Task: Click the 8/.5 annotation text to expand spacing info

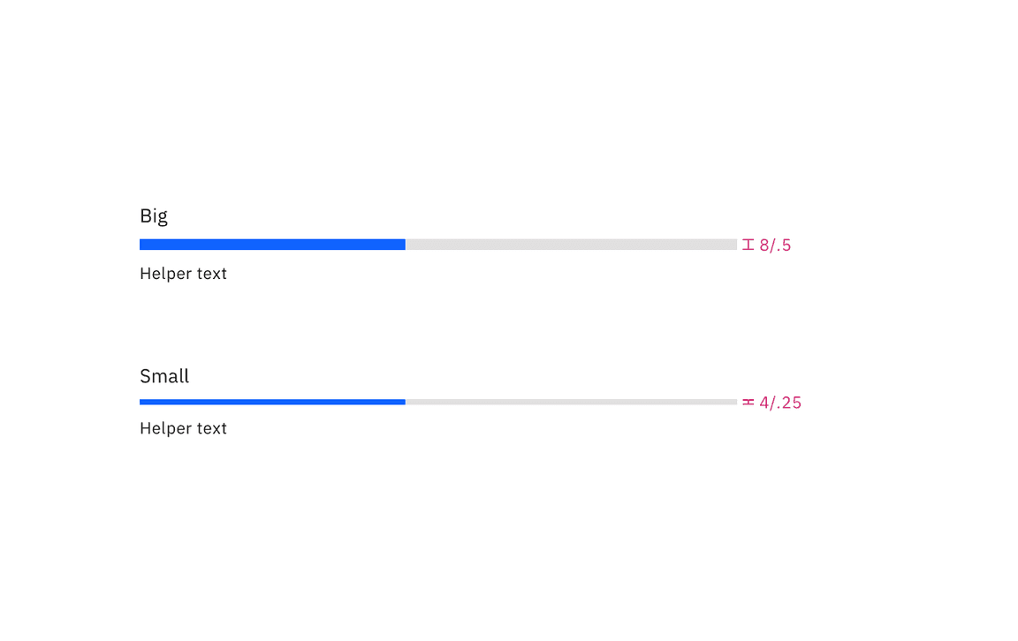Action: [774, 245]
